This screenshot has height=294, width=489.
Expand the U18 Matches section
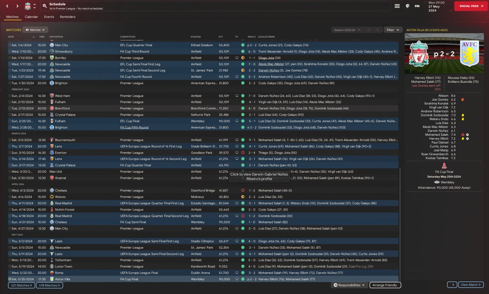[x=50, y=285]
